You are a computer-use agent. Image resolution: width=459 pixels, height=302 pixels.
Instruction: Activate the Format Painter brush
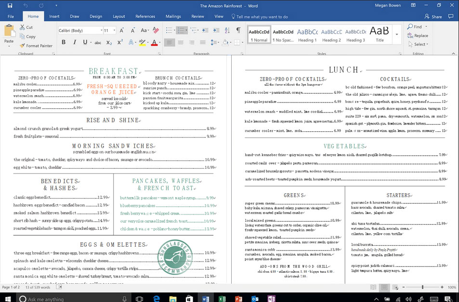(x=22, y=46)
